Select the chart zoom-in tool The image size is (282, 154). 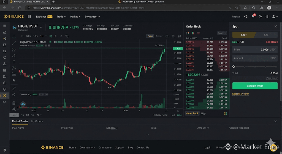coord(14,94)
